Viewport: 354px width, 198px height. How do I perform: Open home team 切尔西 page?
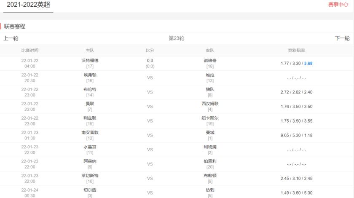coord(90,190)
